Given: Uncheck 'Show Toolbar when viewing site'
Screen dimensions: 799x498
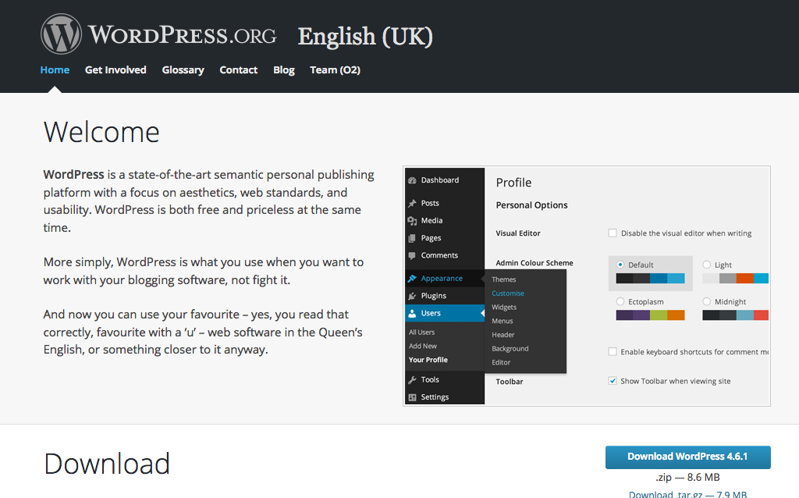Looking at the screenshot, I should point(613,380).
